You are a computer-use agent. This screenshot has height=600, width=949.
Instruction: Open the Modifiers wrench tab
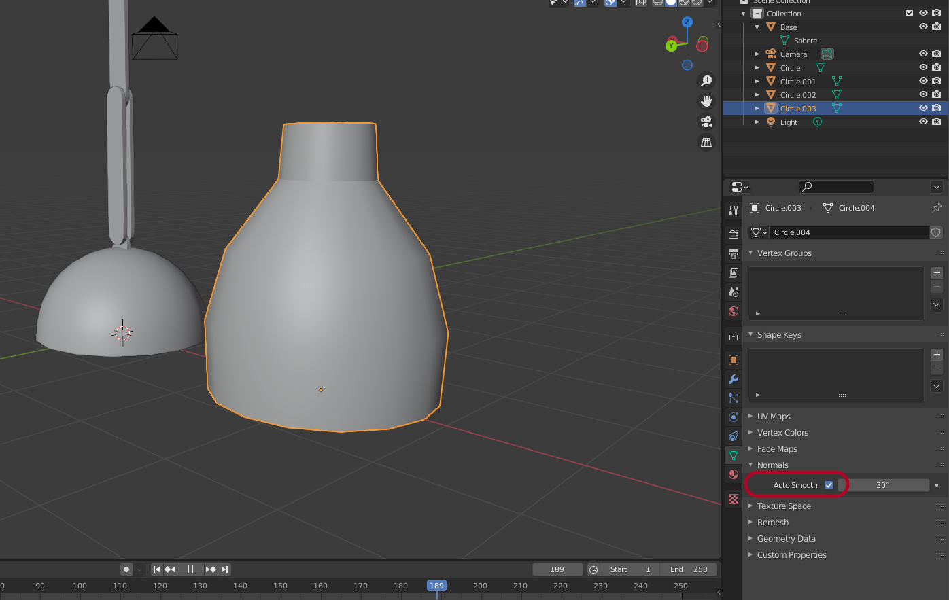(734, 379)
